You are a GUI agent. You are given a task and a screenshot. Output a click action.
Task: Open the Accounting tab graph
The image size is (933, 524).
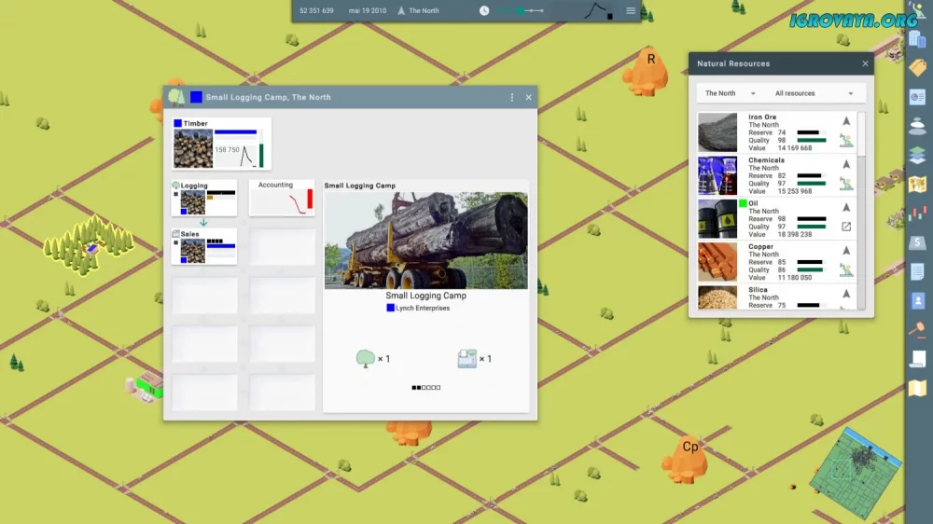[282, 198]
